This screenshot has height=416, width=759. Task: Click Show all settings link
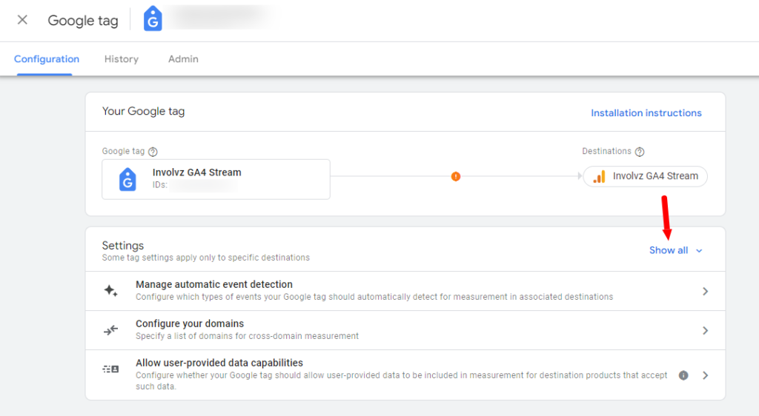pyautogui.click(x=669, y=250)
